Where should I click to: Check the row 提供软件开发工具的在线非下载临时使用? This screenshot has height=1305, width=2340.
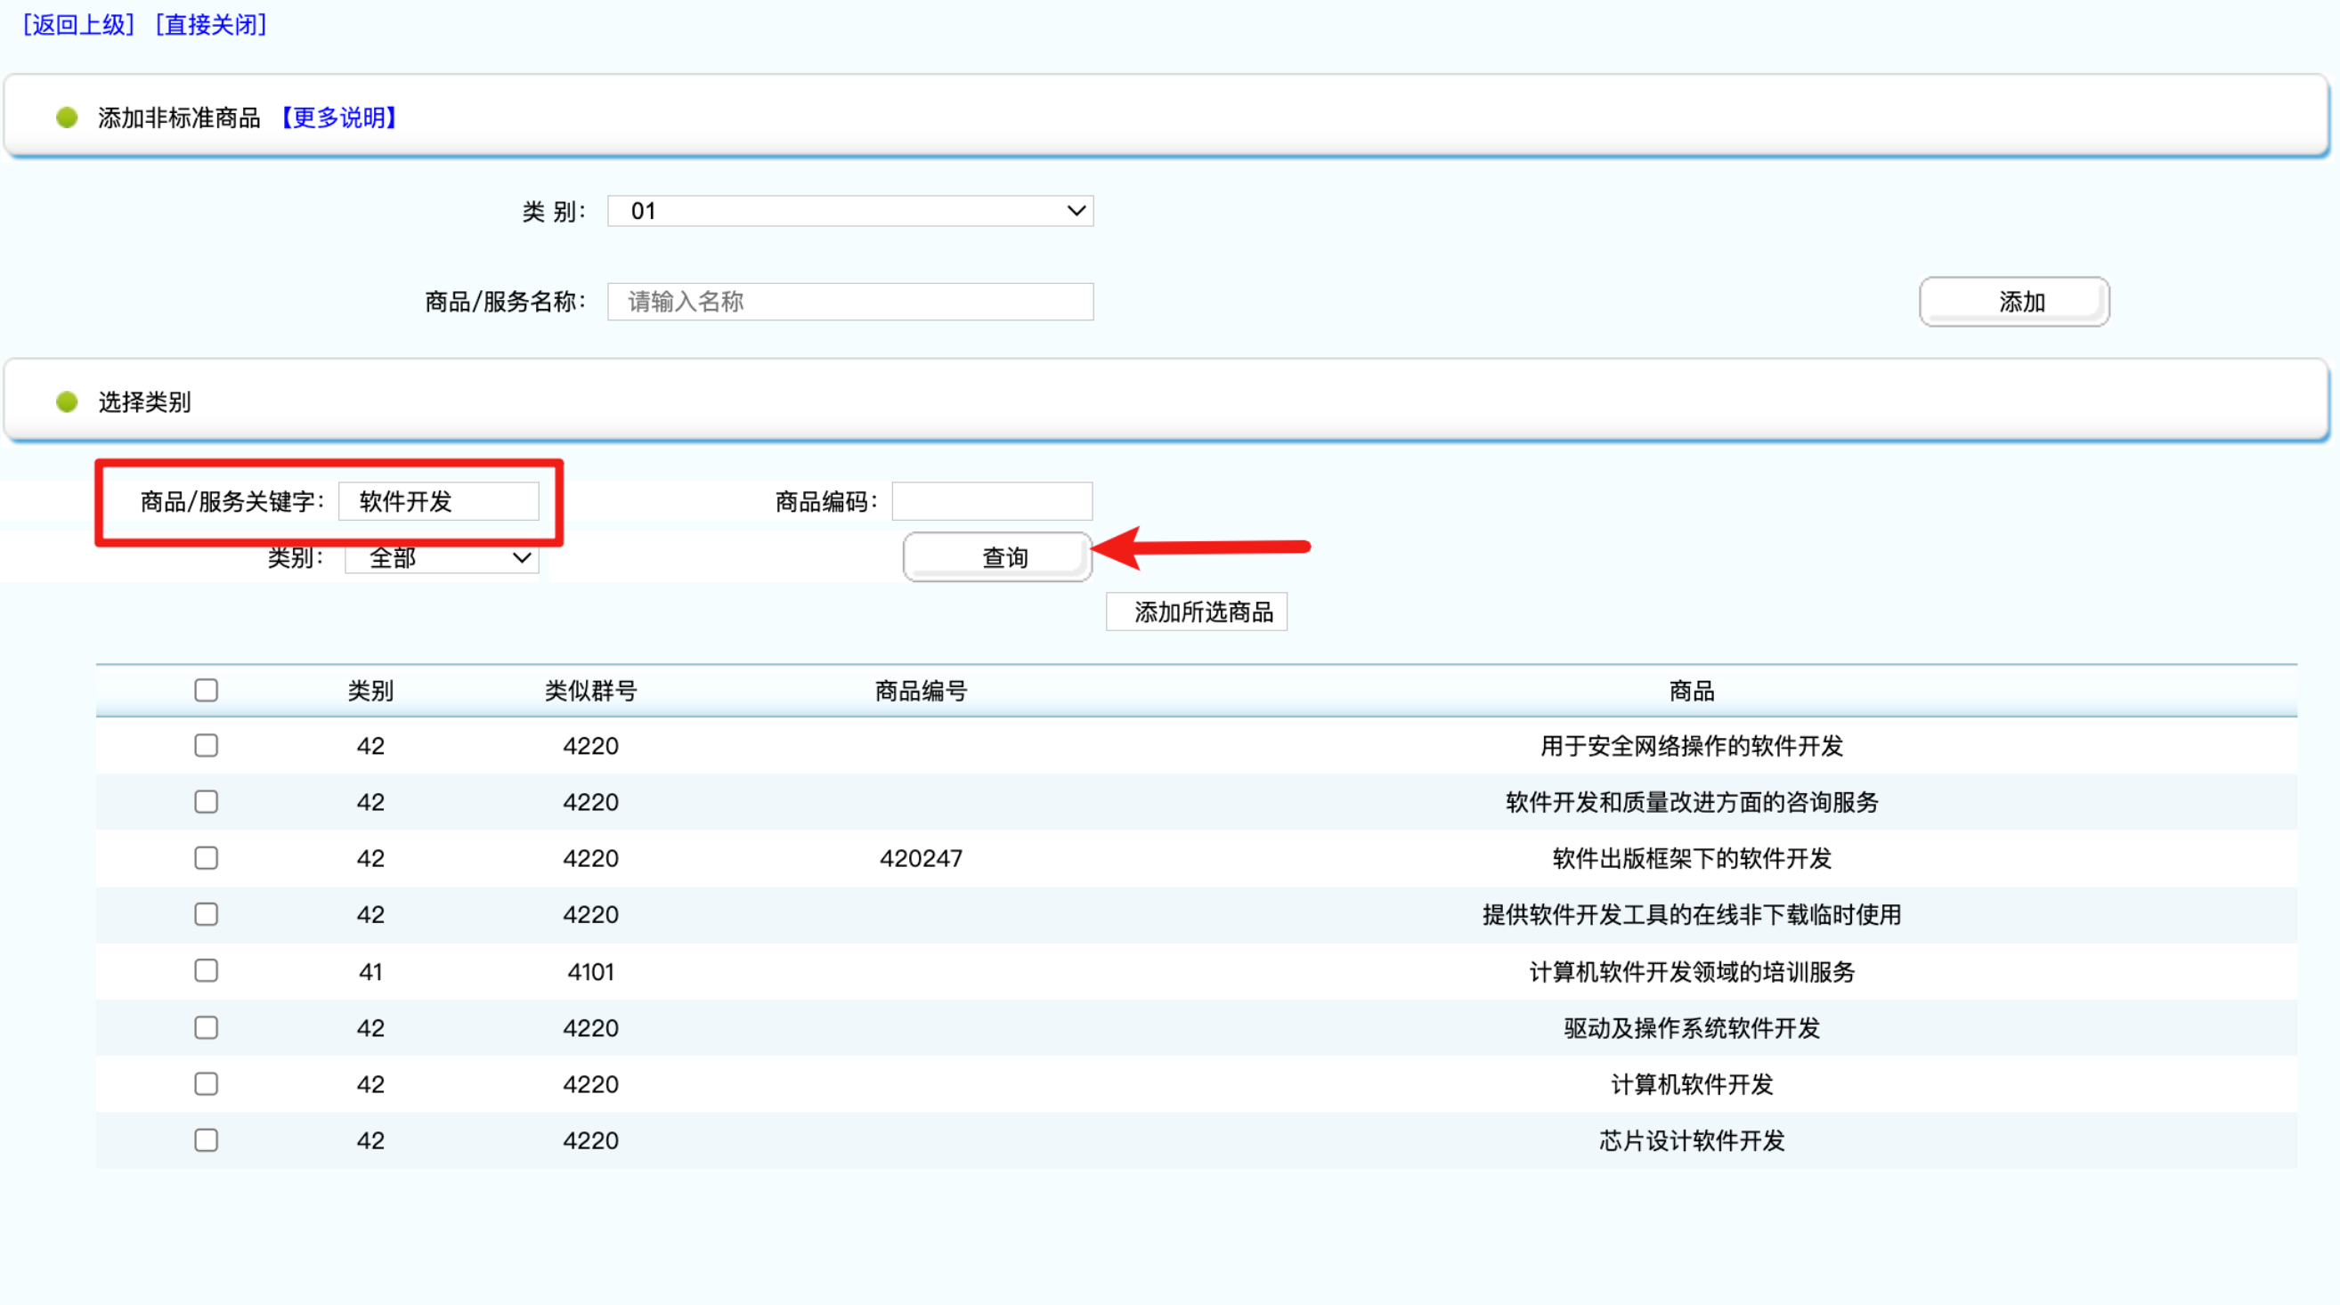207,914
